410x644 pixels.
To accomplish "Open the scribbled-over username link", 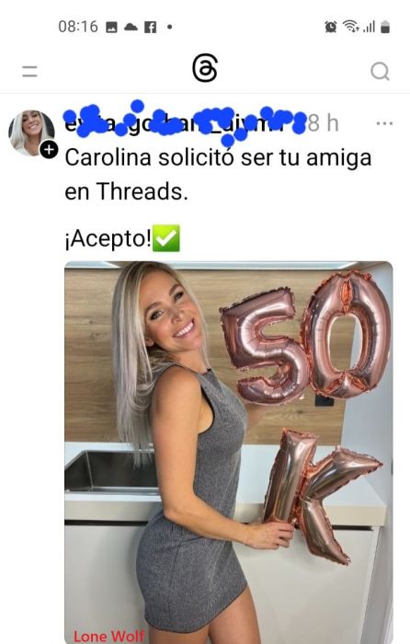I will pos(185,122).
